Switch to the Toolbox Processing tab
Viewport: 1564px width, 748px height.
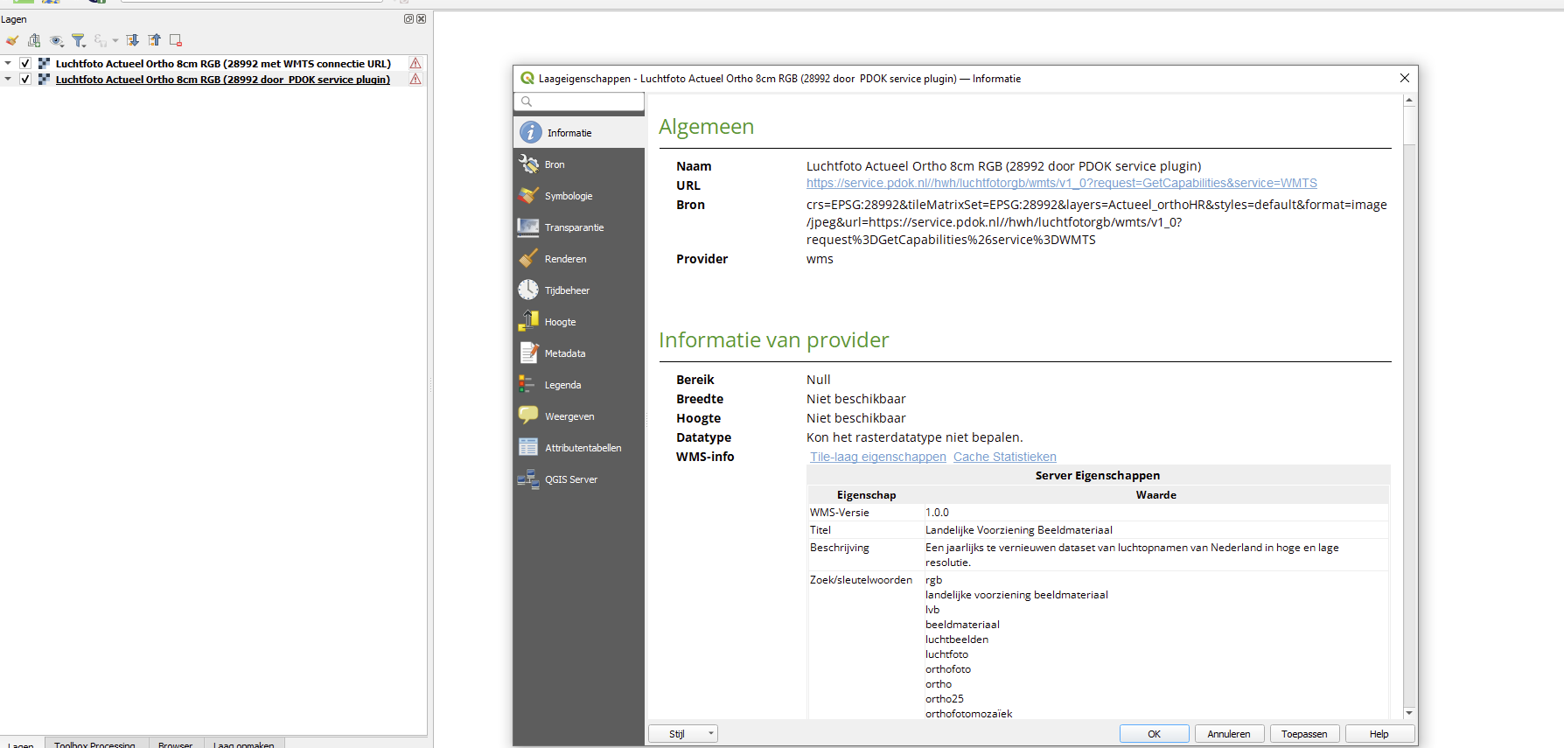(94, 745)
